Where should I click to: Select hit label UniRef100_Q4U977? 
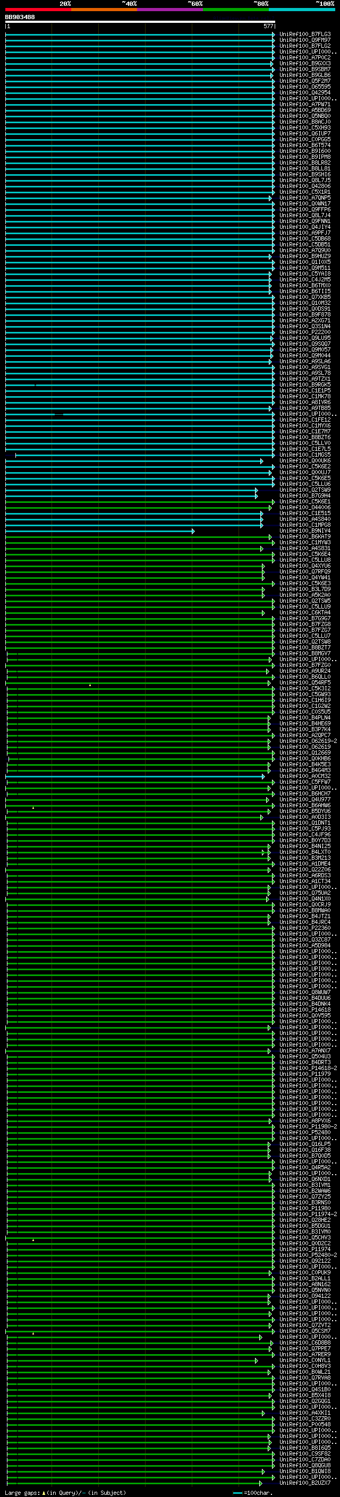305,800
